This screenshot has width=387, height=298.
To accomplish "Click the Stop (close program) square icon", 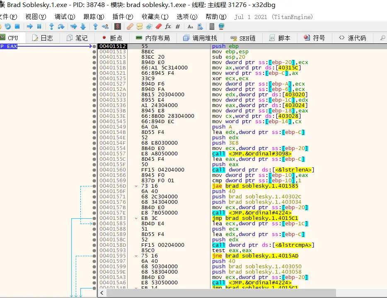I will [x=17, y=26].
